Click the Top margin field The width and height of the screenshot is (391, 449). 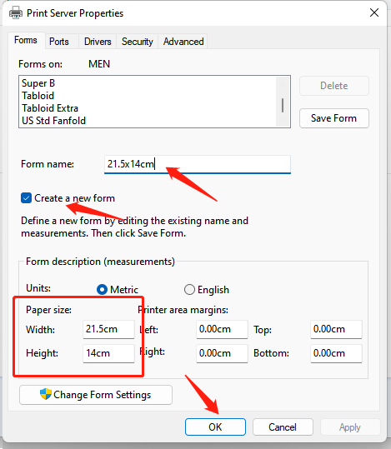[x=336, y=329]
